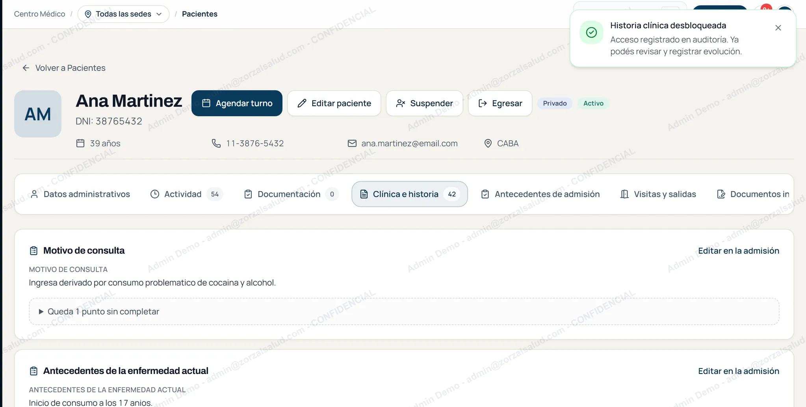Click the Ingresa derivado por consumo text

click(152, 283)
